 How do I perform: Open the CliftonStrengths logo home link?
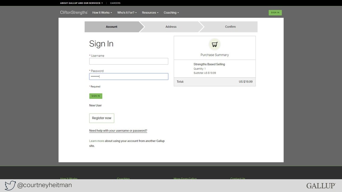[x=74, y=12]
